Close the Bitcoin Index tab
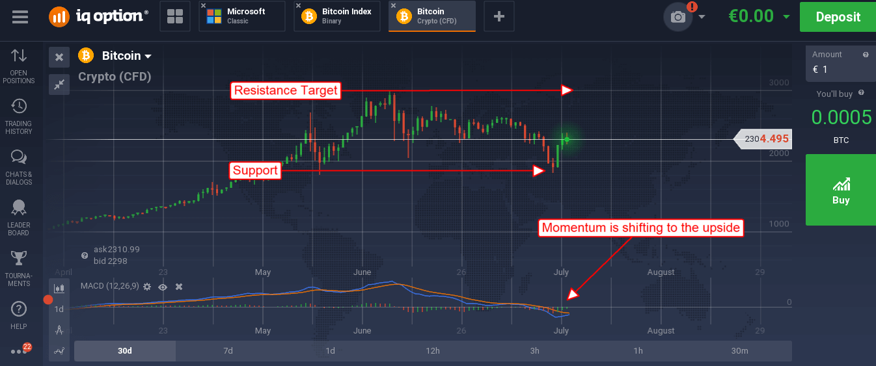The image size is (876, 366). tap(299, 6)
